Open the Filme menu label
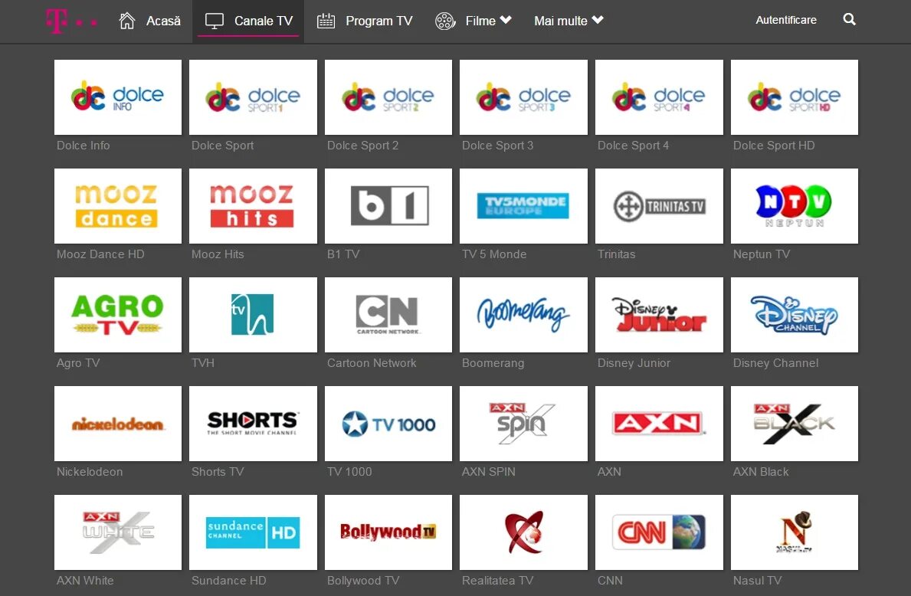Screen dimensions: 911x596 pos(480,21)
